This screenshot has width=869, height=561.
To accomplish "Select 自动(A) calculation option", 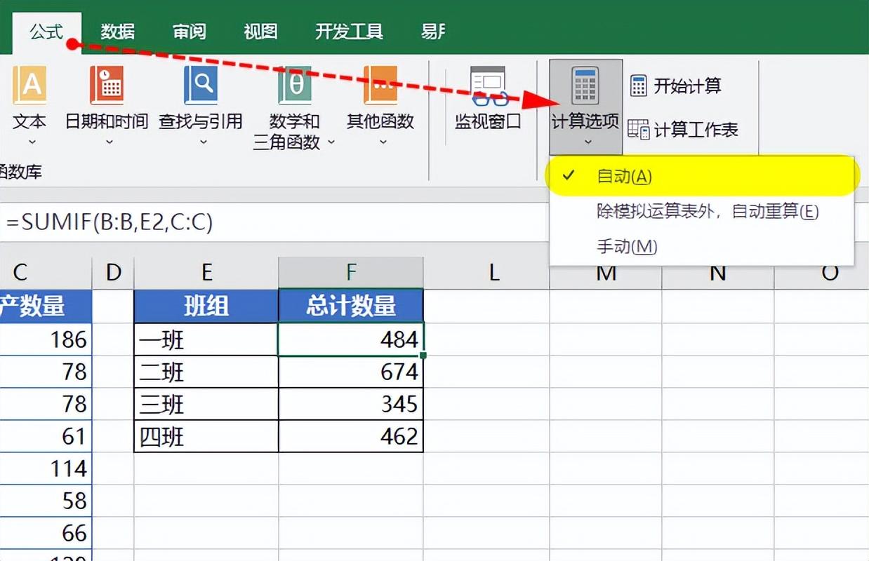I will point(702,176).
